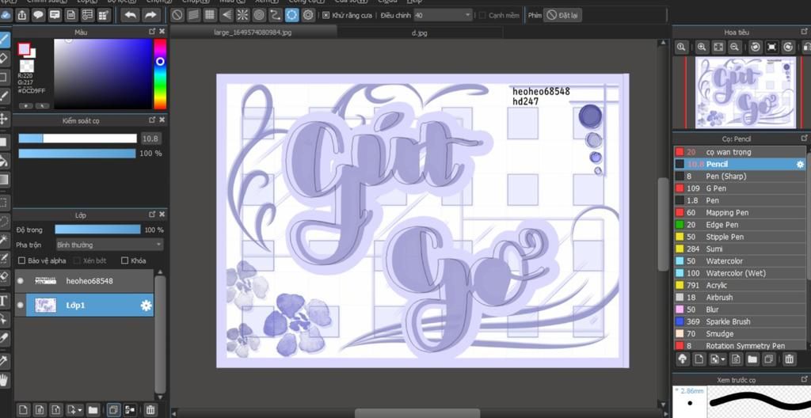Enable the Bảo vệ alpha checkbox
The height and width of the screenshot is (418, 811).
(21, 260)
